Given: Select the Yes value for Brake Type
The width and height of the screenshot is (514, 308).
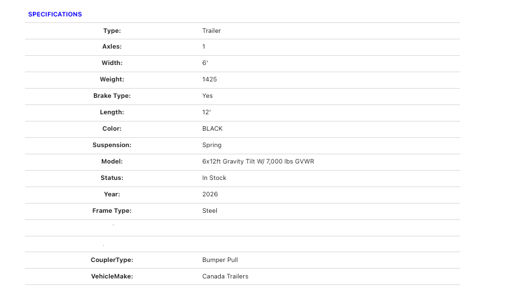Looking at the screenshot, I should click(x=208, y=96).
